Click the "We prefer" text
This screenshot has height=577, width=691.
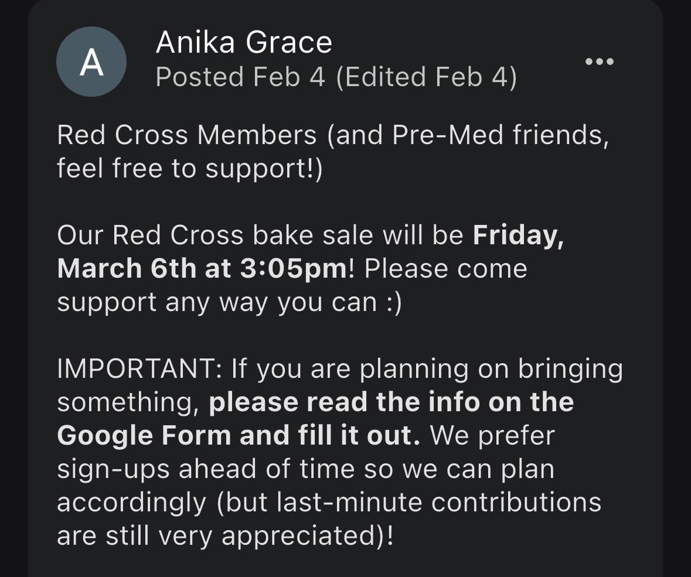click(x=492, y=436)
